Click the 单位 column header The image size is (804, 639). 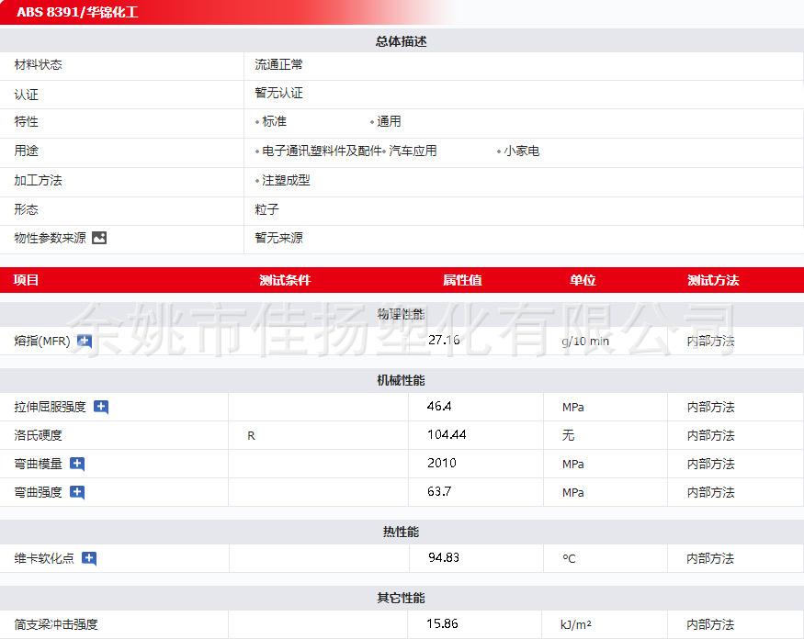[583, 280]
